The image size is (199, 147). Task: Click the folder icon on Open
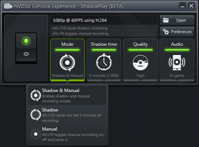[166, 20]
